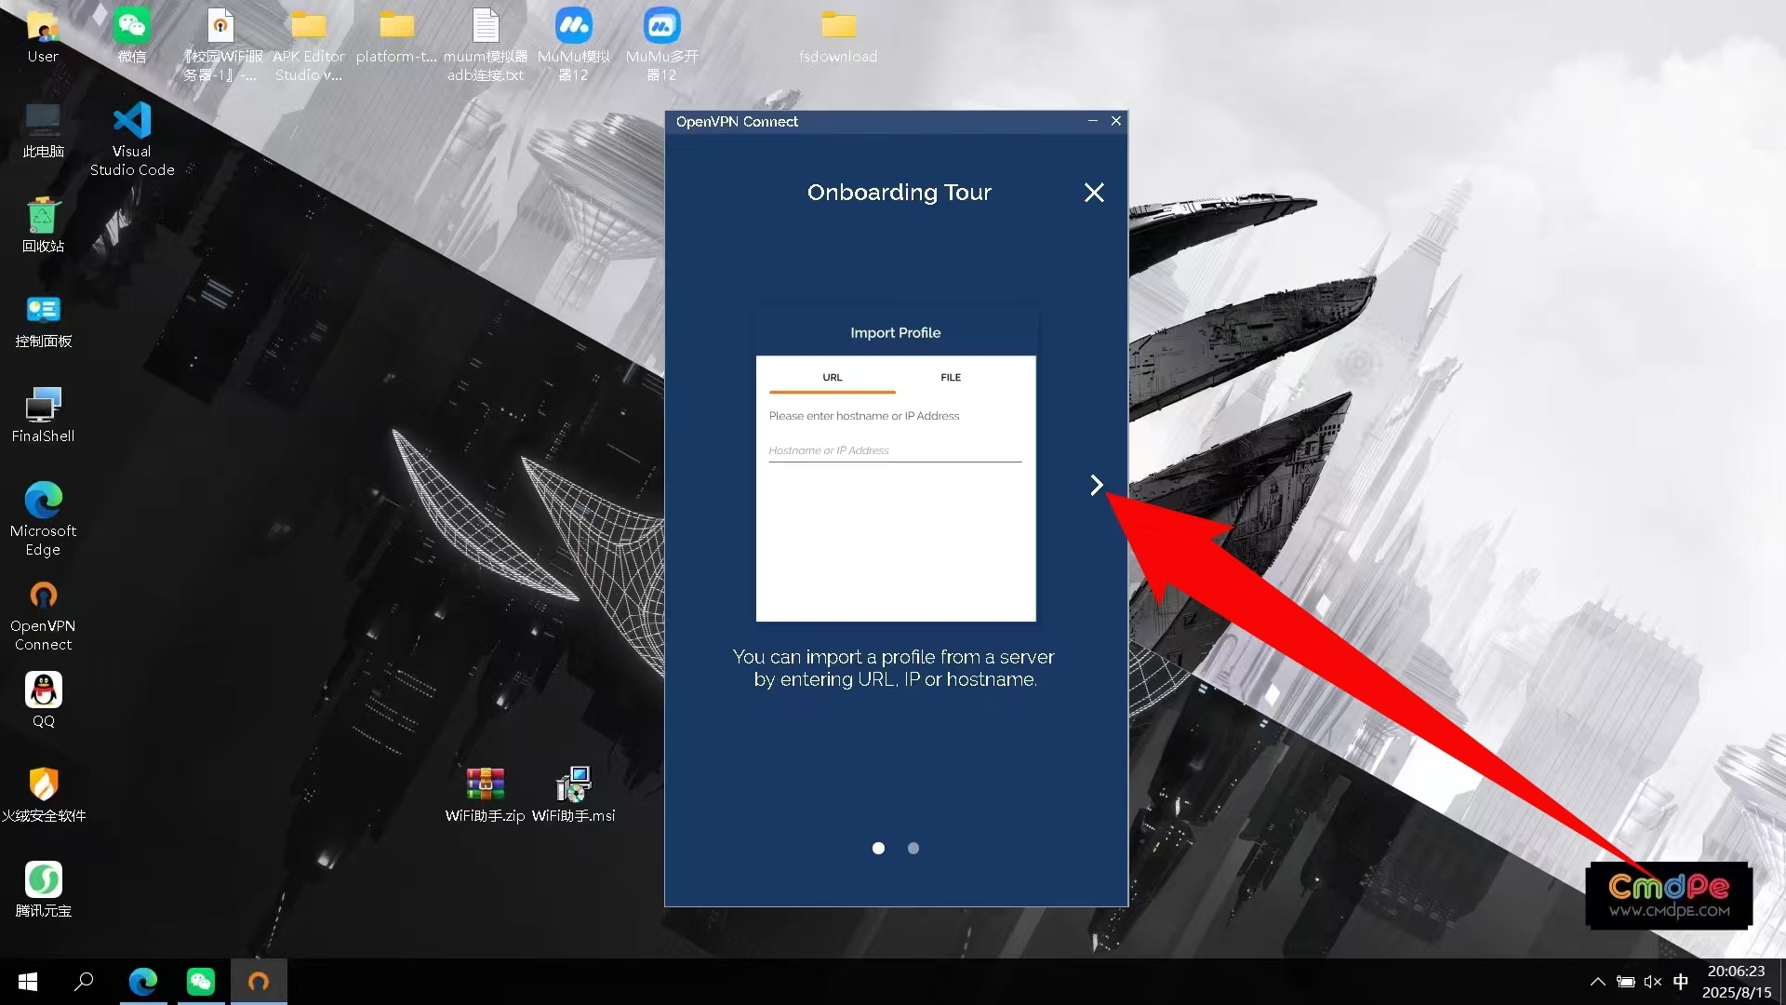Click the muted volume tray icon
The width and height of the screenshot is (1786, 1005).
(x=1653, y=982)
